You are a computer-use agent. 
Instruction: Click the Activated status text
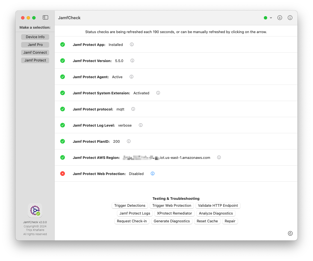(x=141, y=93)
